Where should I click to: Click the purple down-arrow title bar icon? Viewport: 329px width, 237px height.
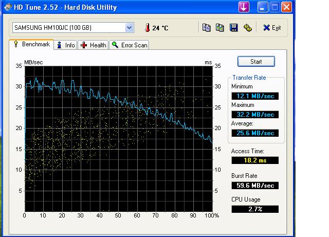click(x=244, y=7)
